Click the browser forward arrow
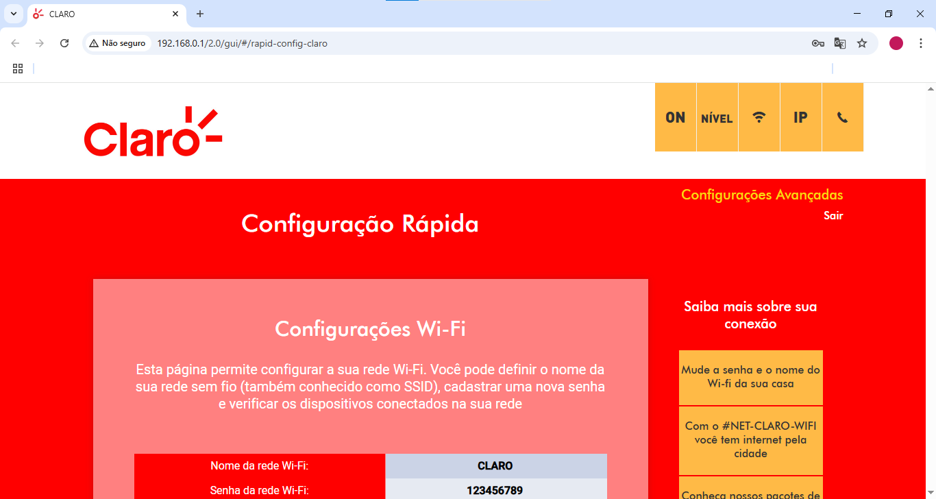Screen dimensions: 936x499 (x=40, y=43)
